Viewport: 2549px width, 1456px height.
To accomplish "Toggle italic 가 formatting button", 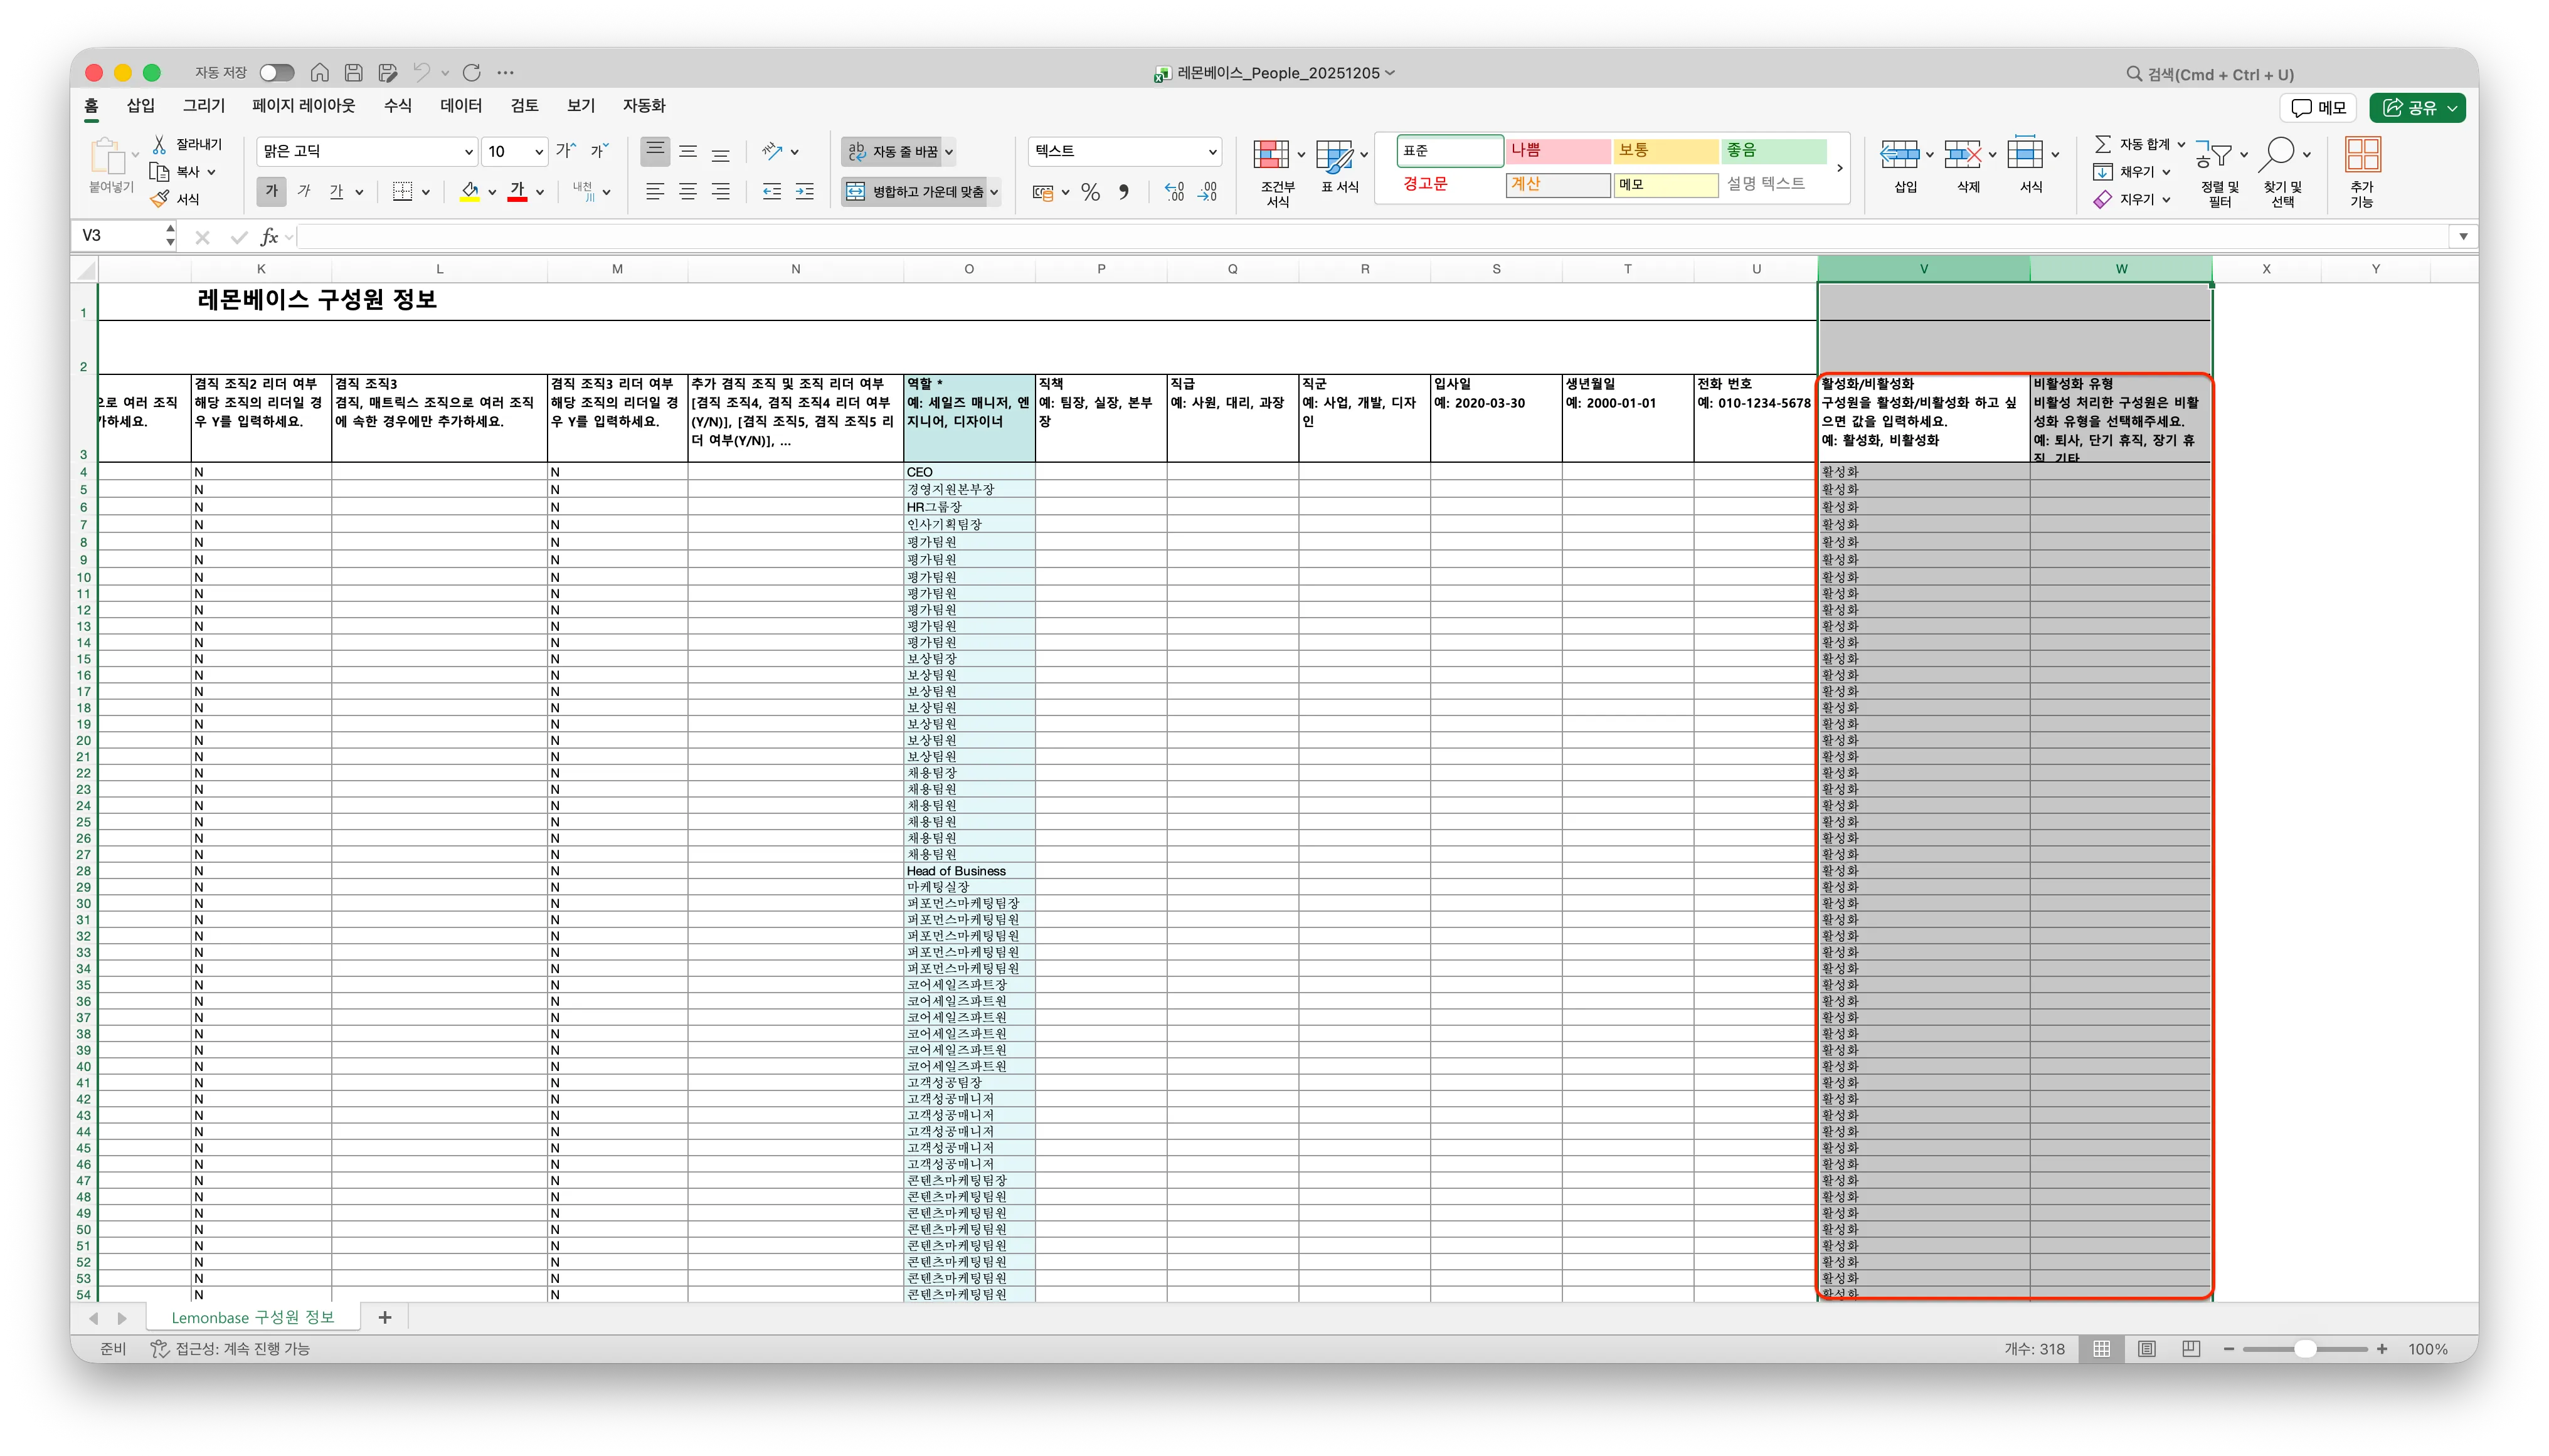I will (304, 191).
